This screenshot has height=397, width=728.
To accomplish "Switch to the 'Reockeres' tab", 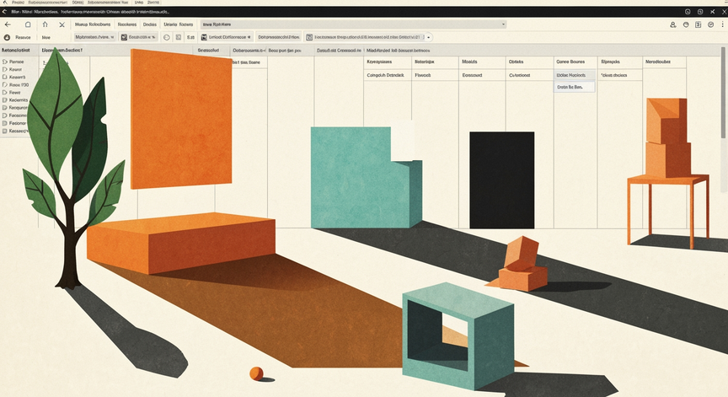I will [126, 24].
